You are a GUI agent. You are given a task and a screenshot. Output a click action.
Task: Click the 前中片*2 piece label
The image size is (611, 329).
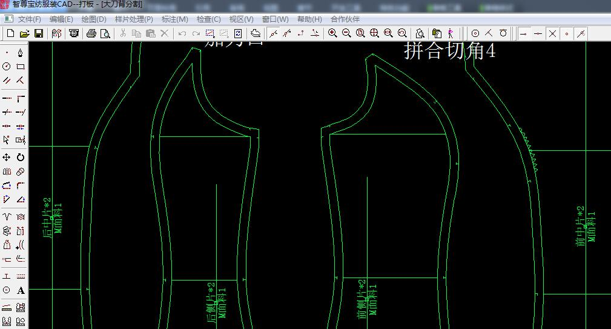point(581,226)
